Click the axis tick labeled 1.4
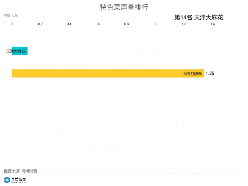Screen dimensions: 248x186 coord(213,24)
